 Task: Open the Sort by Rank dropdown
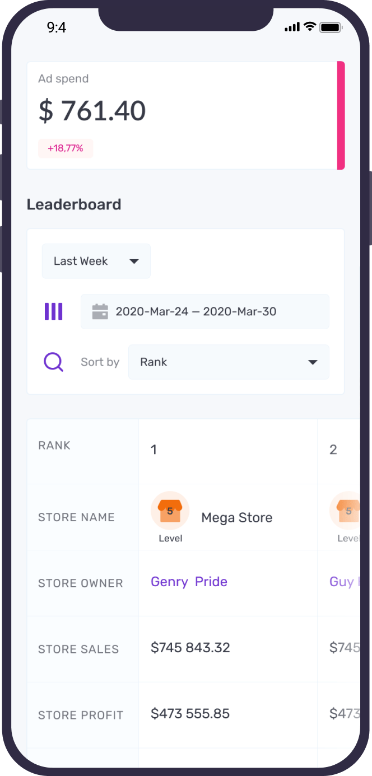coord(229,362)
